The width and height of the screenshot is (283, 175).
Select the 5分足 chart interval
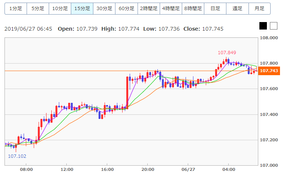[38, 9]
